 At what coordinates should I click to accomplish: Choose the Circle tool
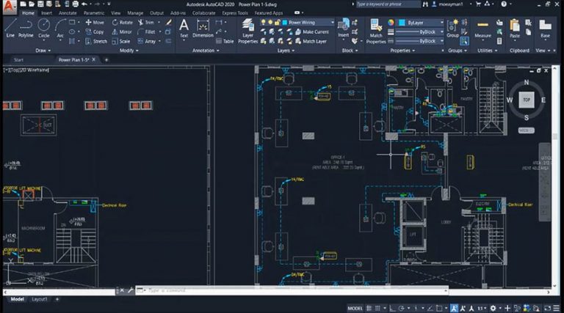(44, 29)
